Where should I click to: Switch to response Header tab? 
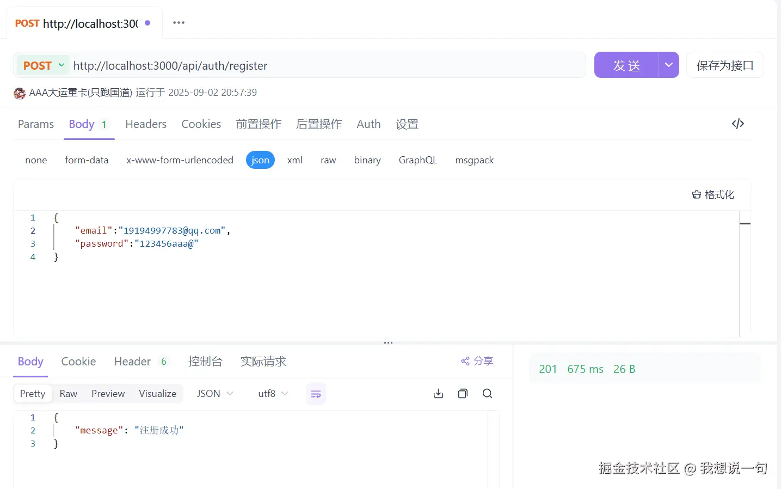pyautogui.click(x=142, y=362)
